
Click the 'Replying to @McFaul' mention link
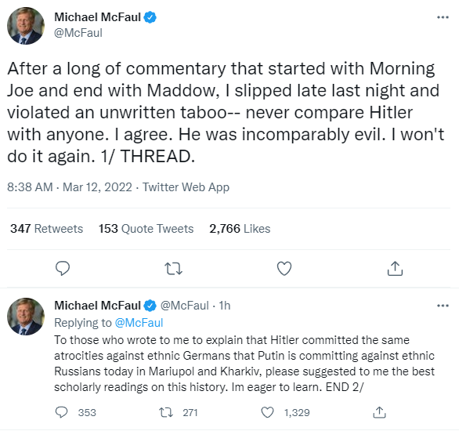[x=139, y=323]
